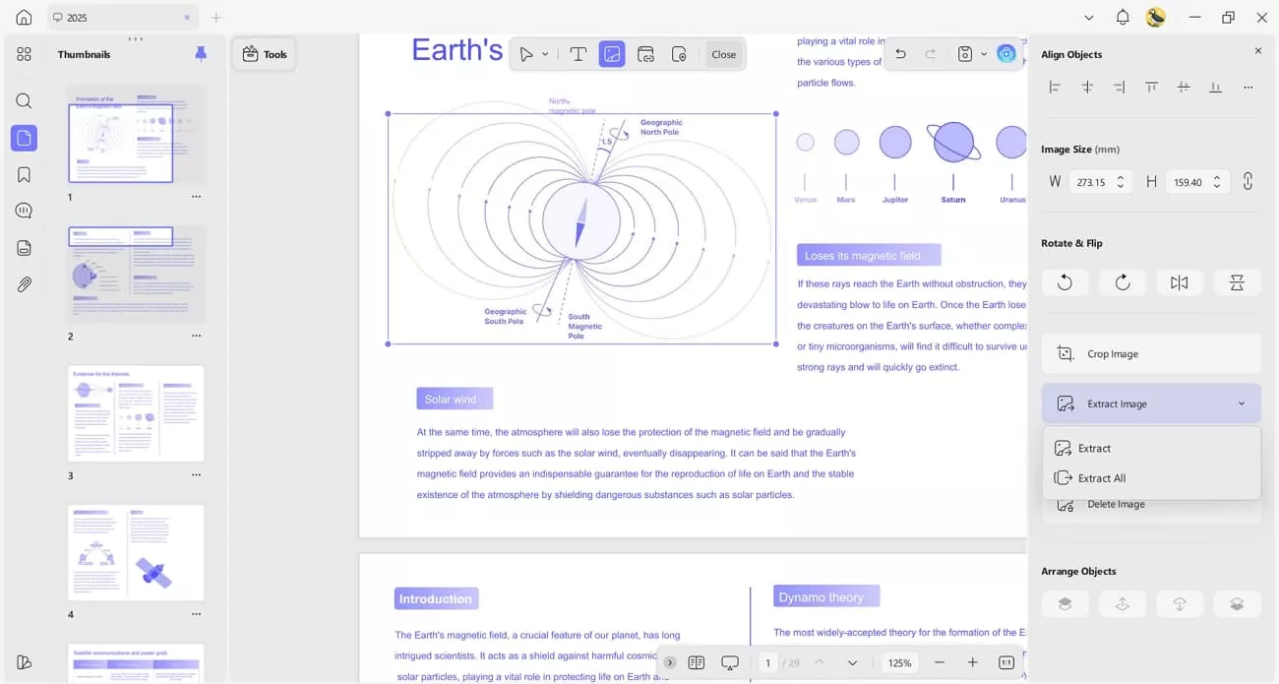Select page 3 thumbnail
The height and width of the screenshot is (684, 1279).
point(136,413)
